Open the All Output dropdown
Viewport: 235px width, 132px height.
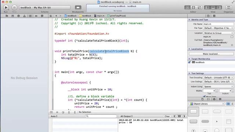click(126, 116)
